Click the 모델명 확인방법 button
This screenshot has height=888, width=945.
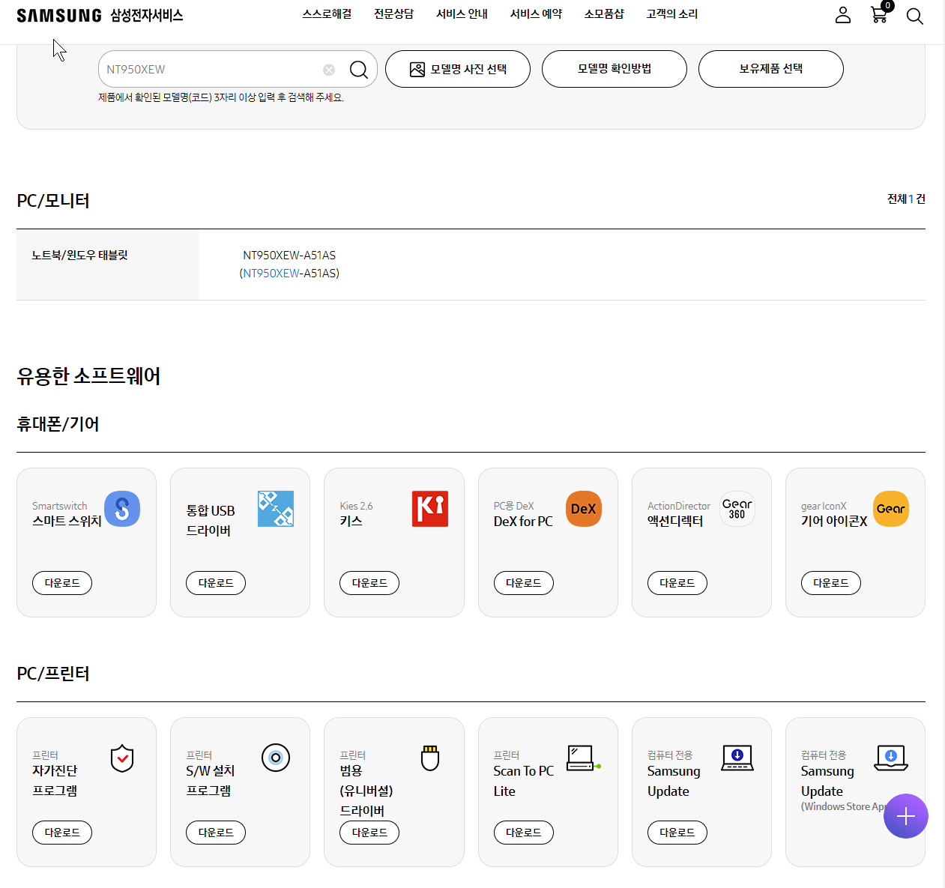[x=615, y=69]
